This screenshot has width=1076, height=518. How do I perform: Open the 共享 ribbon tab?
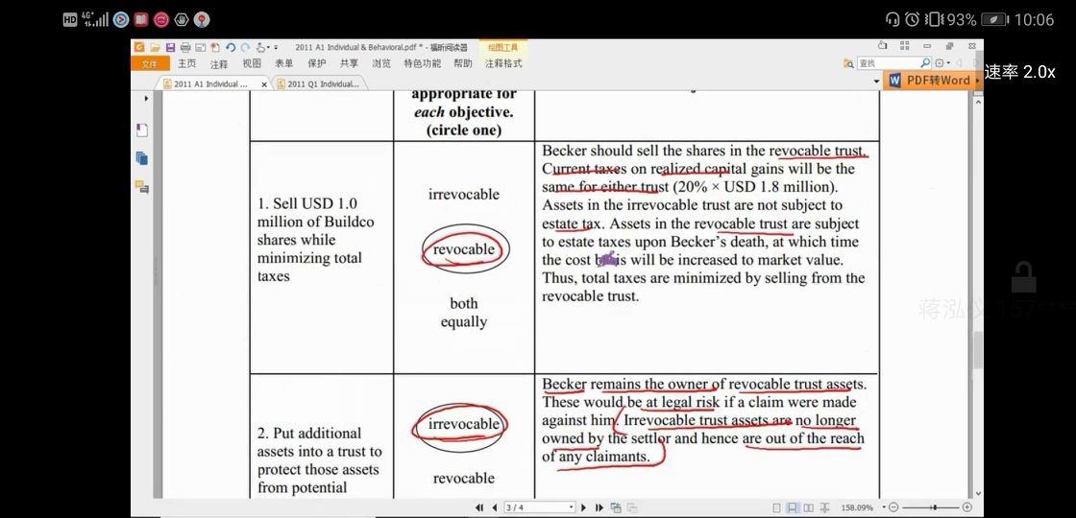click(x=350, y=63)
